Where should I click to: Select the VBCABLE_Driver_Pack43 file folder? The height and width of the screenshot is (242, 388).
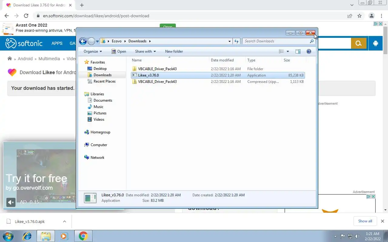(x=218, y=69)
